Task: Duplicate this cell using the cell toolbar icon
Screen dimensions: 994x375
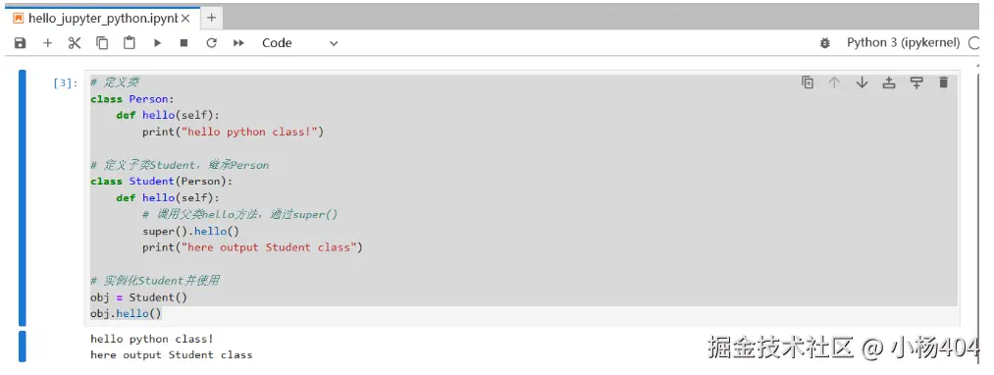Action: pos(807,82)
